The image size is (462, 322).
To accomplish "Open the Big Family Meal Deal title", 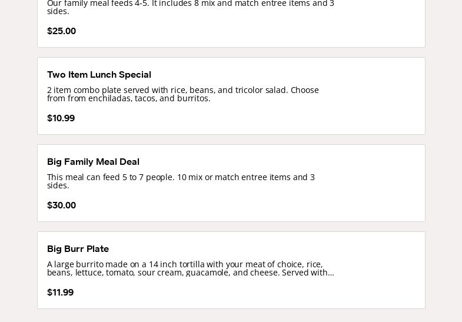I will (x=93, y=162).
